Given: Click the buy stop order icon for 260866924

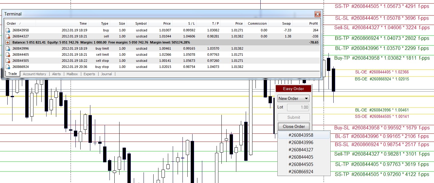Looking at the screenshot, I should click(7, 67).
